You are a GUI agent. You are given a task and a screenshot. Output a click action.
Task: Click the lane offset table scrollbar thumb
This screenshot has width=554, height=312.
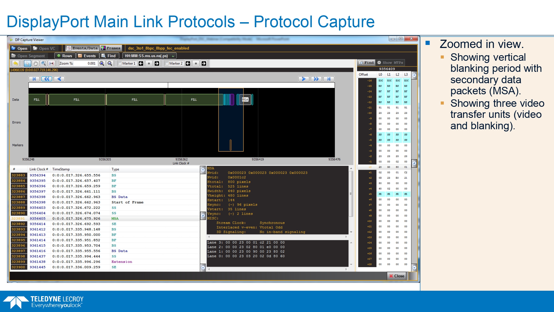[414, 163]
